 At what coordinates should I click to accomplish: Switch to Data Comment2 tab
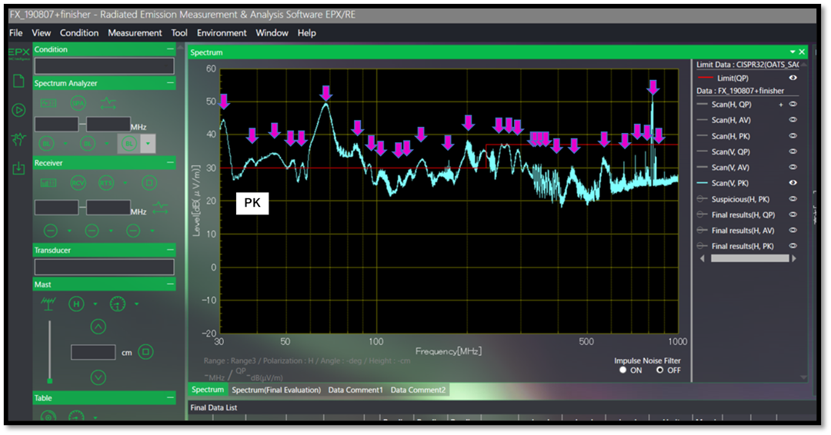click(418, 390)
